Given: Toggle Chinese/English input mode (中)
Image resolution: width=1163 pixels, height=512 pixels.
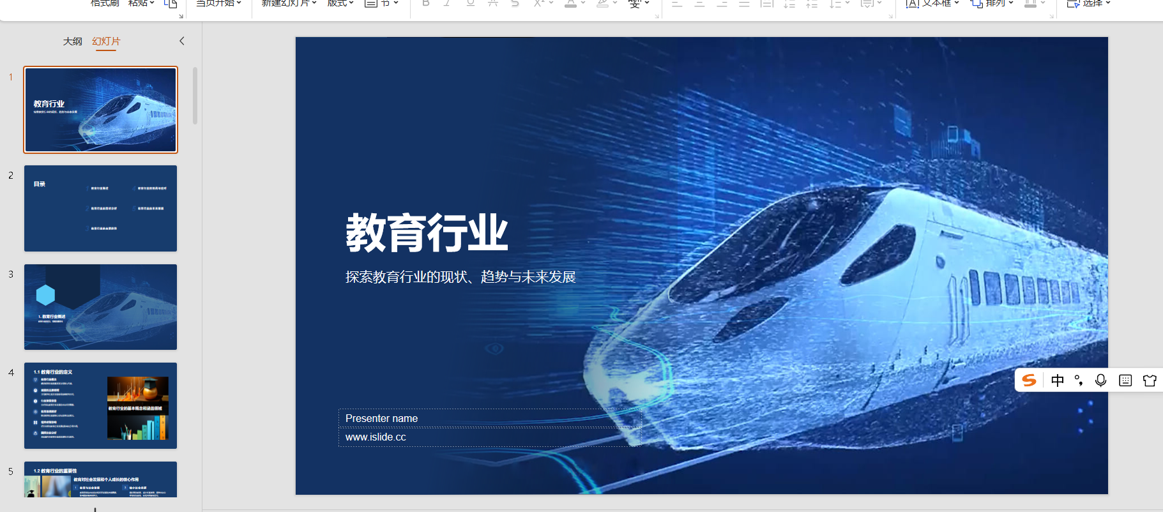Looking at the screenshot, I should pos(1058,380).
